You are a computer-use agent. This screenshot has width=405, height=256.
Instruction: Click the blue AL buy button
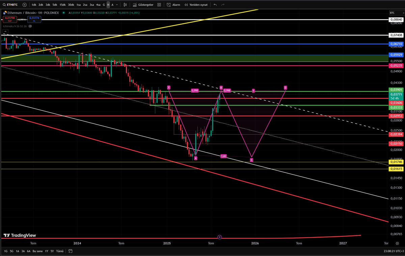[x=34, y=20]
